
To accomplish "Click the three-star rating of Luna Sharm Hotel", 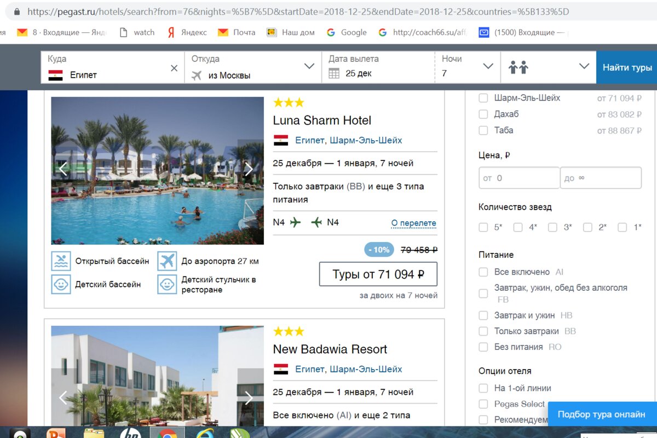I will point(289,102).
